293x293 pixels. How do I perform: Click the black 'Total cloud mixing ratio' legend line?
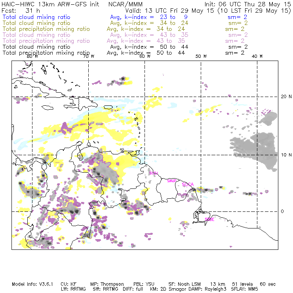(x=36, y=47)
